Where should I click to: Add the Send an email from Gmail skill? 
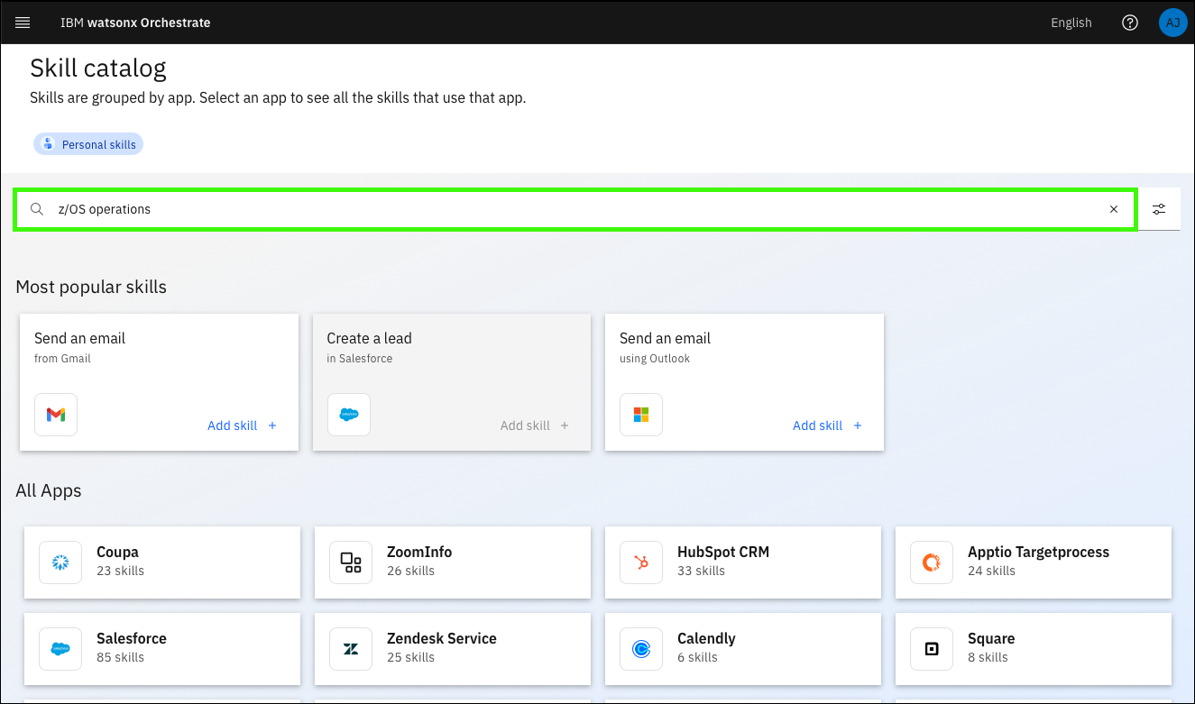tap(242, 425)
